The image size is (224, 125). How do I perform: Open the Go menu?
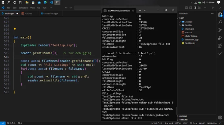39,8
